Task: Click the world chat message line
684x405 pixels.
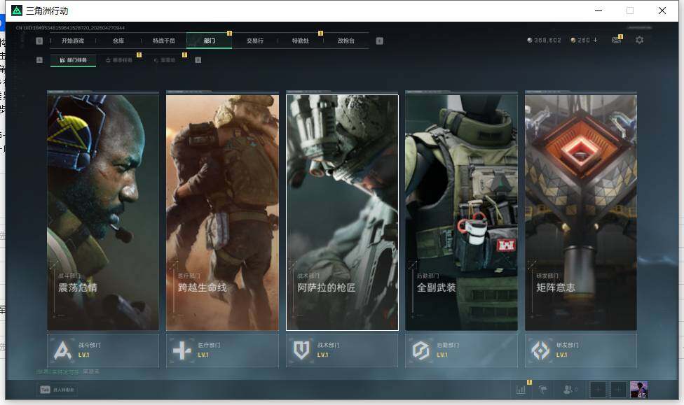Action: click(x=68, y=372)
